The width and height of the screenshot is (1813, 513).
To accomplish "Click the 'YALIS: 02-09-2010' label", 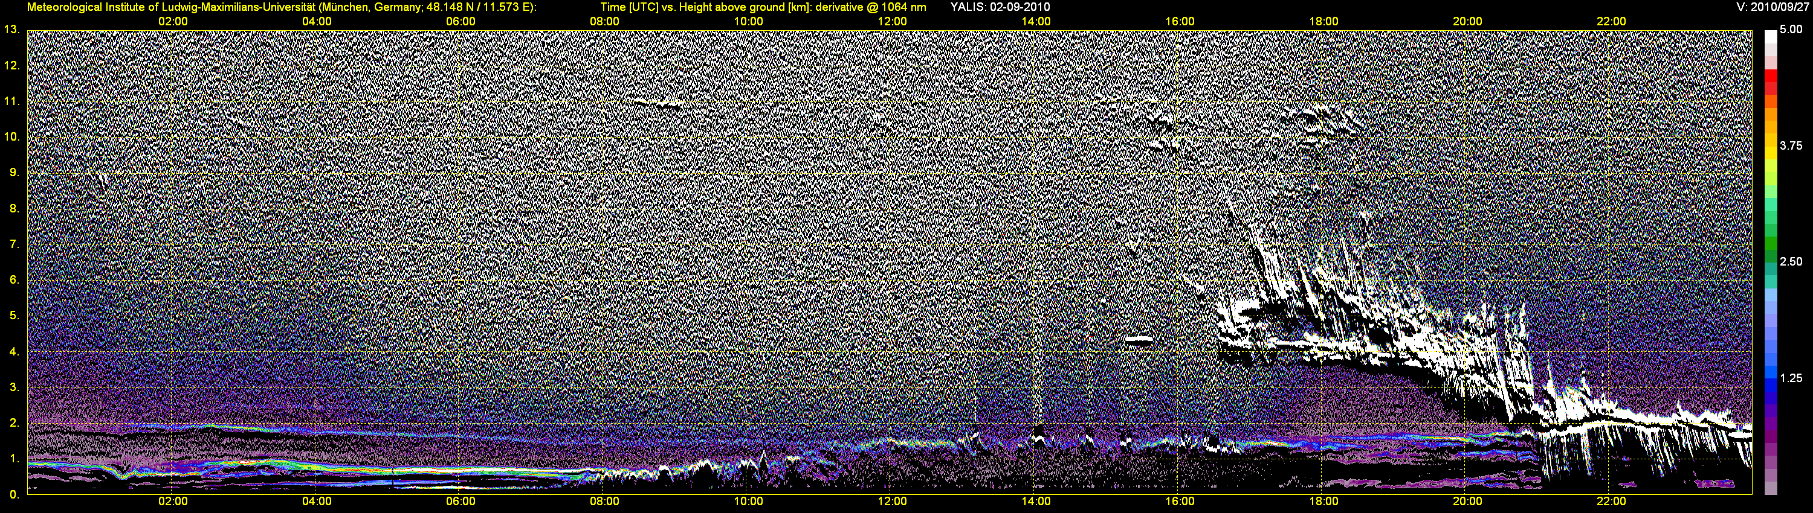I will pos(1000,7).
